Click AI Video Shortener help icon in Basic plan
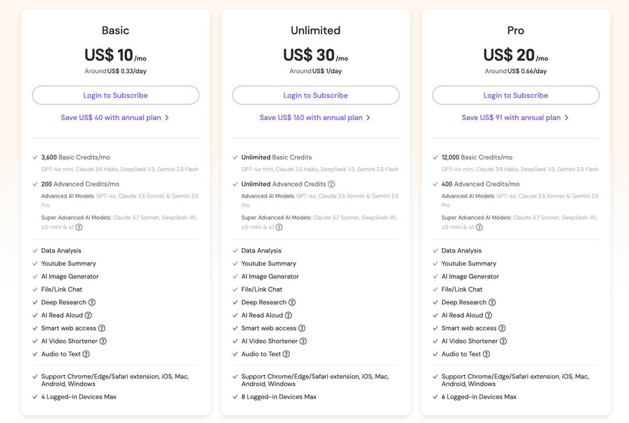 (103, 341)
